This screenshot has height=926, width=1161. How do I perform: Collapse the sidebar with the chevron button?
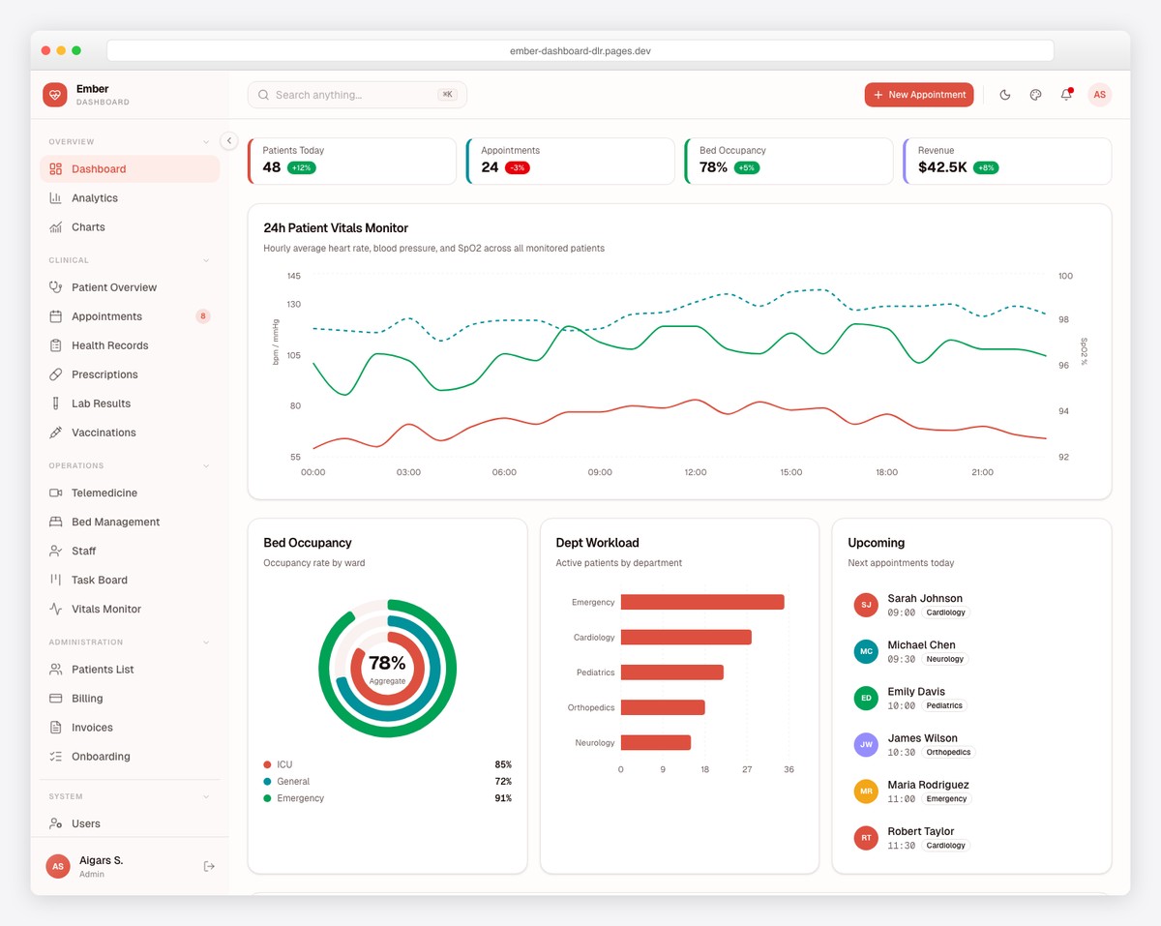[228, 140]
